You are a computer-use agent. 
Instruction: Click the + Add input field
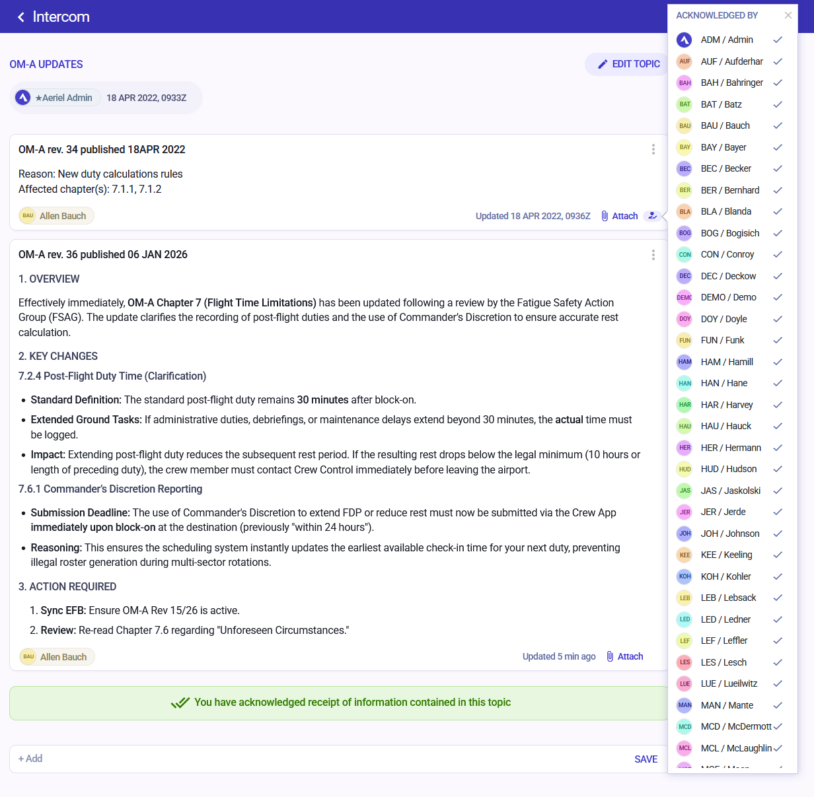tap(317, 759)
